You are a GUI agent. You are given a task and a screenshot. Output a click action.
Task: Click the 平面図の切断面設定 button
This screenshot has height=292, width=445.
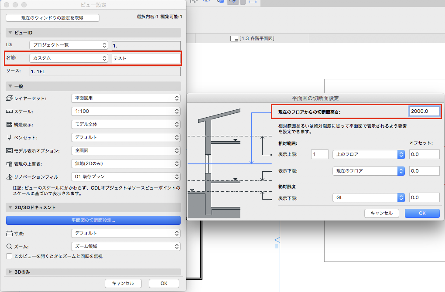pyautogui.click(x=93, y=220)
